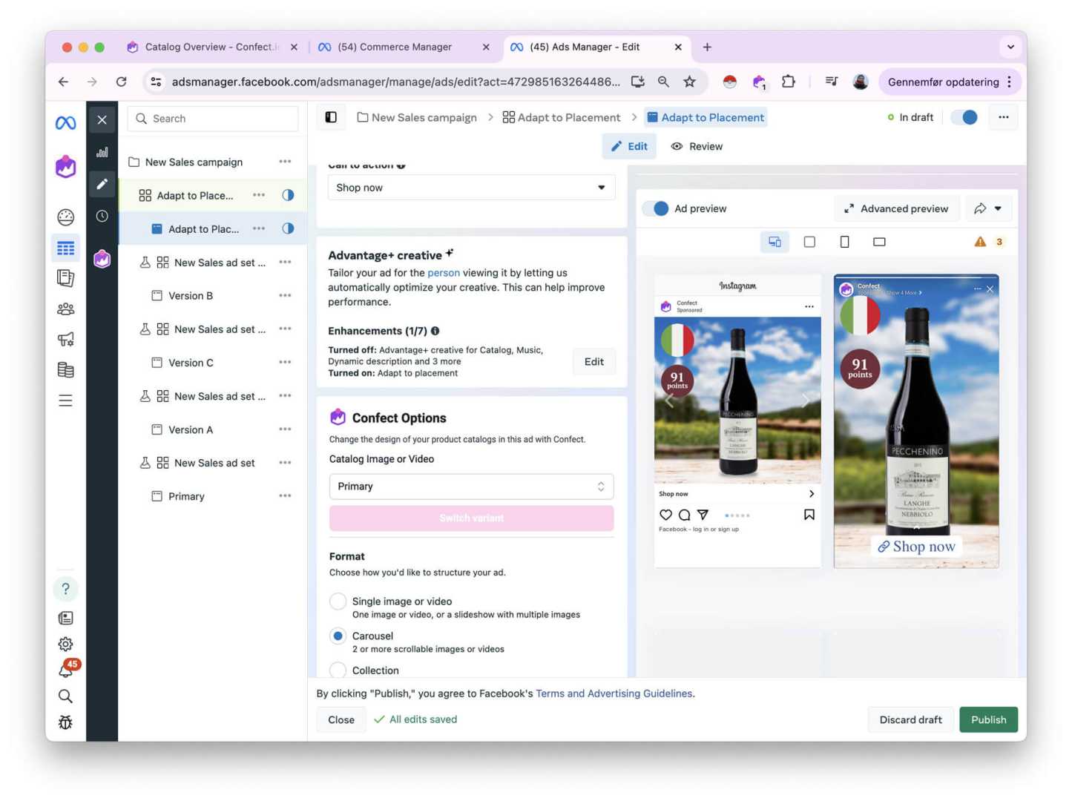Open Account overview gauge icon
The width and height of the screenshot is (1072, 801).
[65, 217]
